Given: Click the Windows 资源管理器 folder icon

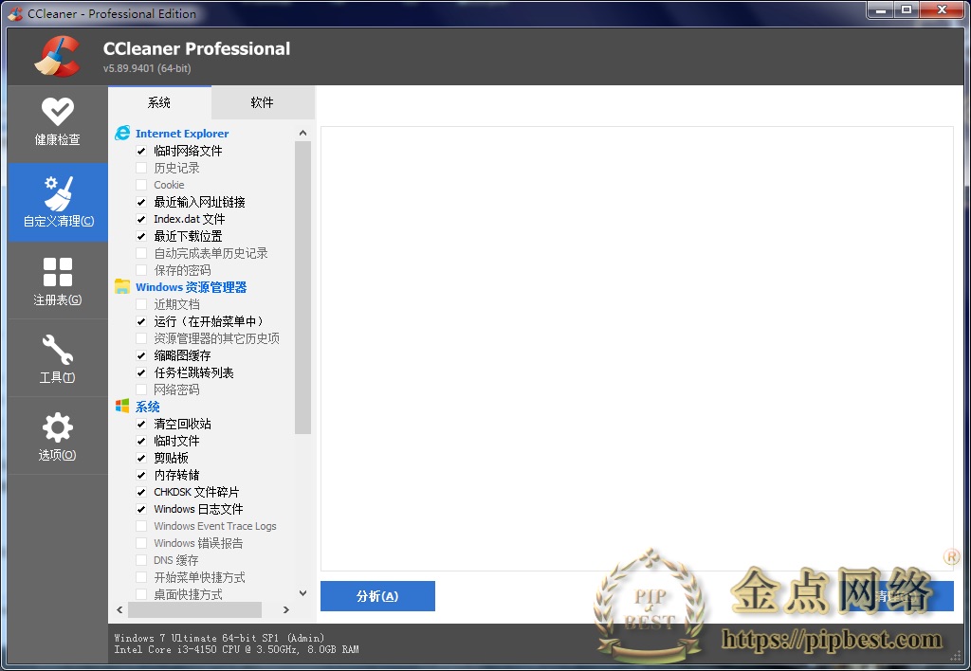Looking at the screenshot, I should coord(122,286).
